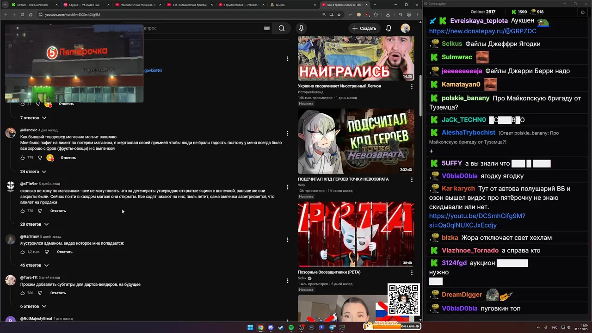Open options menu for @Harlimov comment
Screen dimensions: 592x333
288,240
